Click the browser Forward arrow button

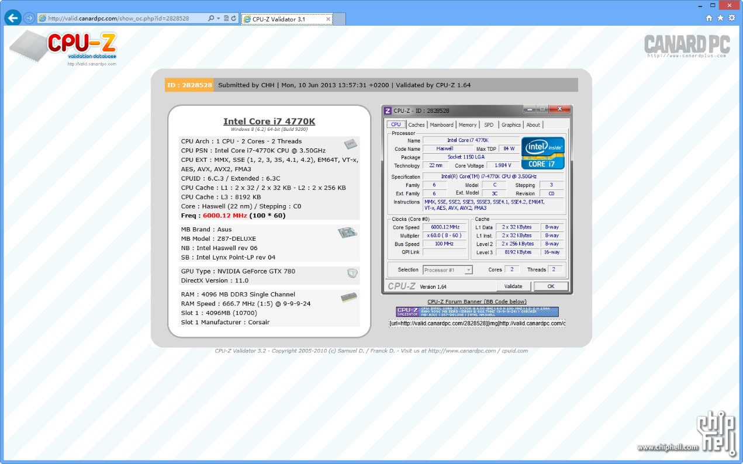point(29,18)
